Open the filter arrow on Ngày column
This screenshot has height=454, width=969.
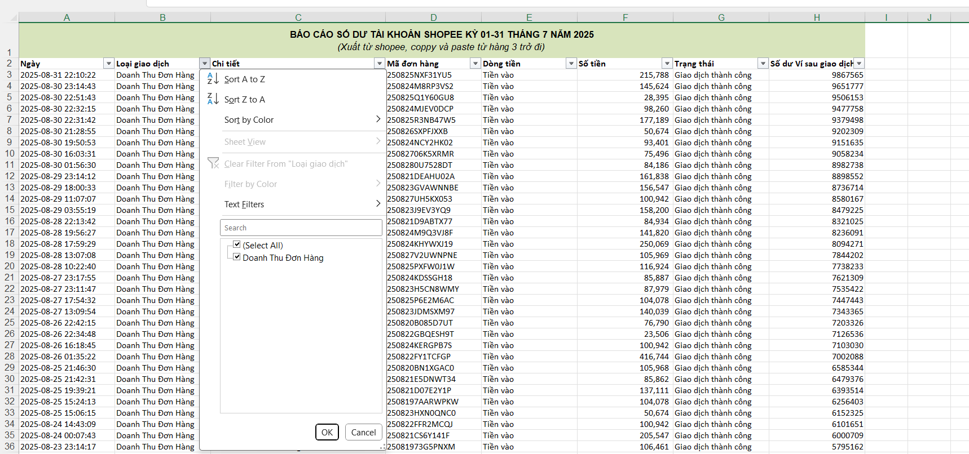[109, 64]
